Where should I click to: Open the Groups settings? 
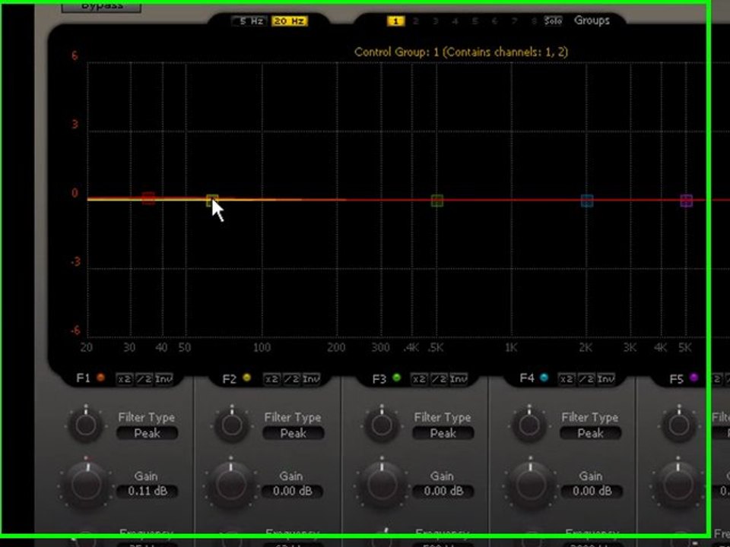coord(592,21)
